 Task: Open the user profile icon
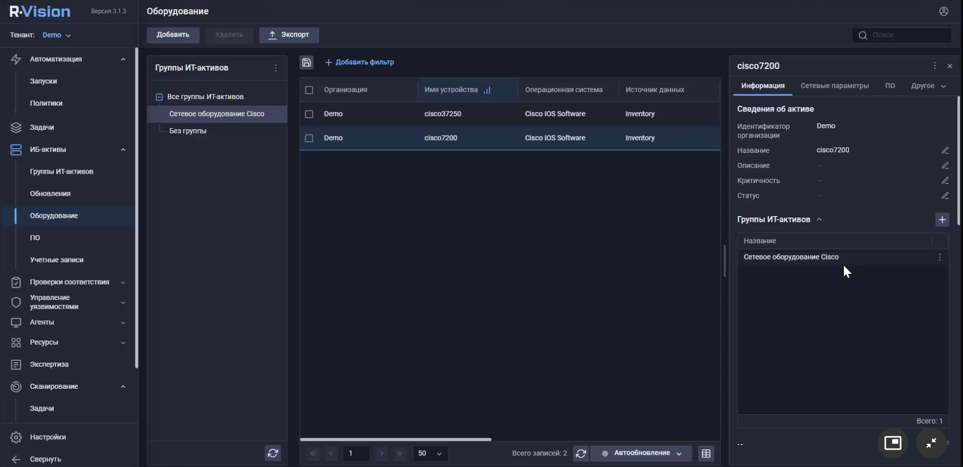pyautogui.click(x=944, y=11)
